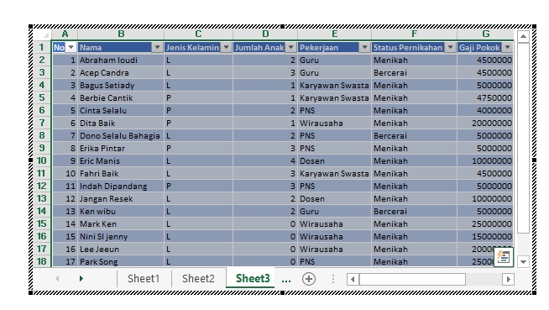
Task: Click the previous sheet navigation arrow
Action: (x=57, y=278)
